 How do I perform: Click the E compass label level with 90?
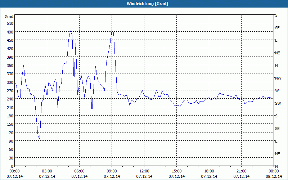tap(276, 141)
